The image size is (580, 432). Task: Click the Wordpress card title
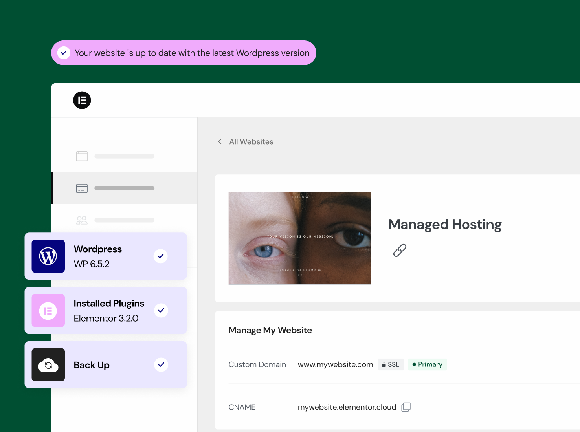(x=98, y=249)
